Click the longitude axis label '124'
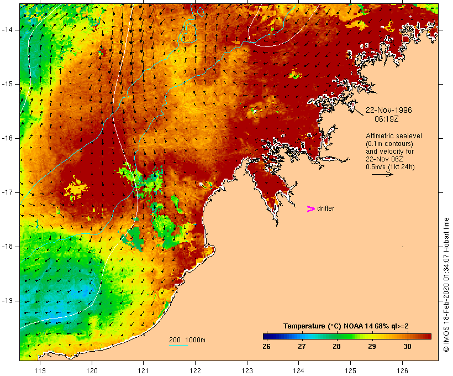This screenshot has height=376, width=453. 299,370
